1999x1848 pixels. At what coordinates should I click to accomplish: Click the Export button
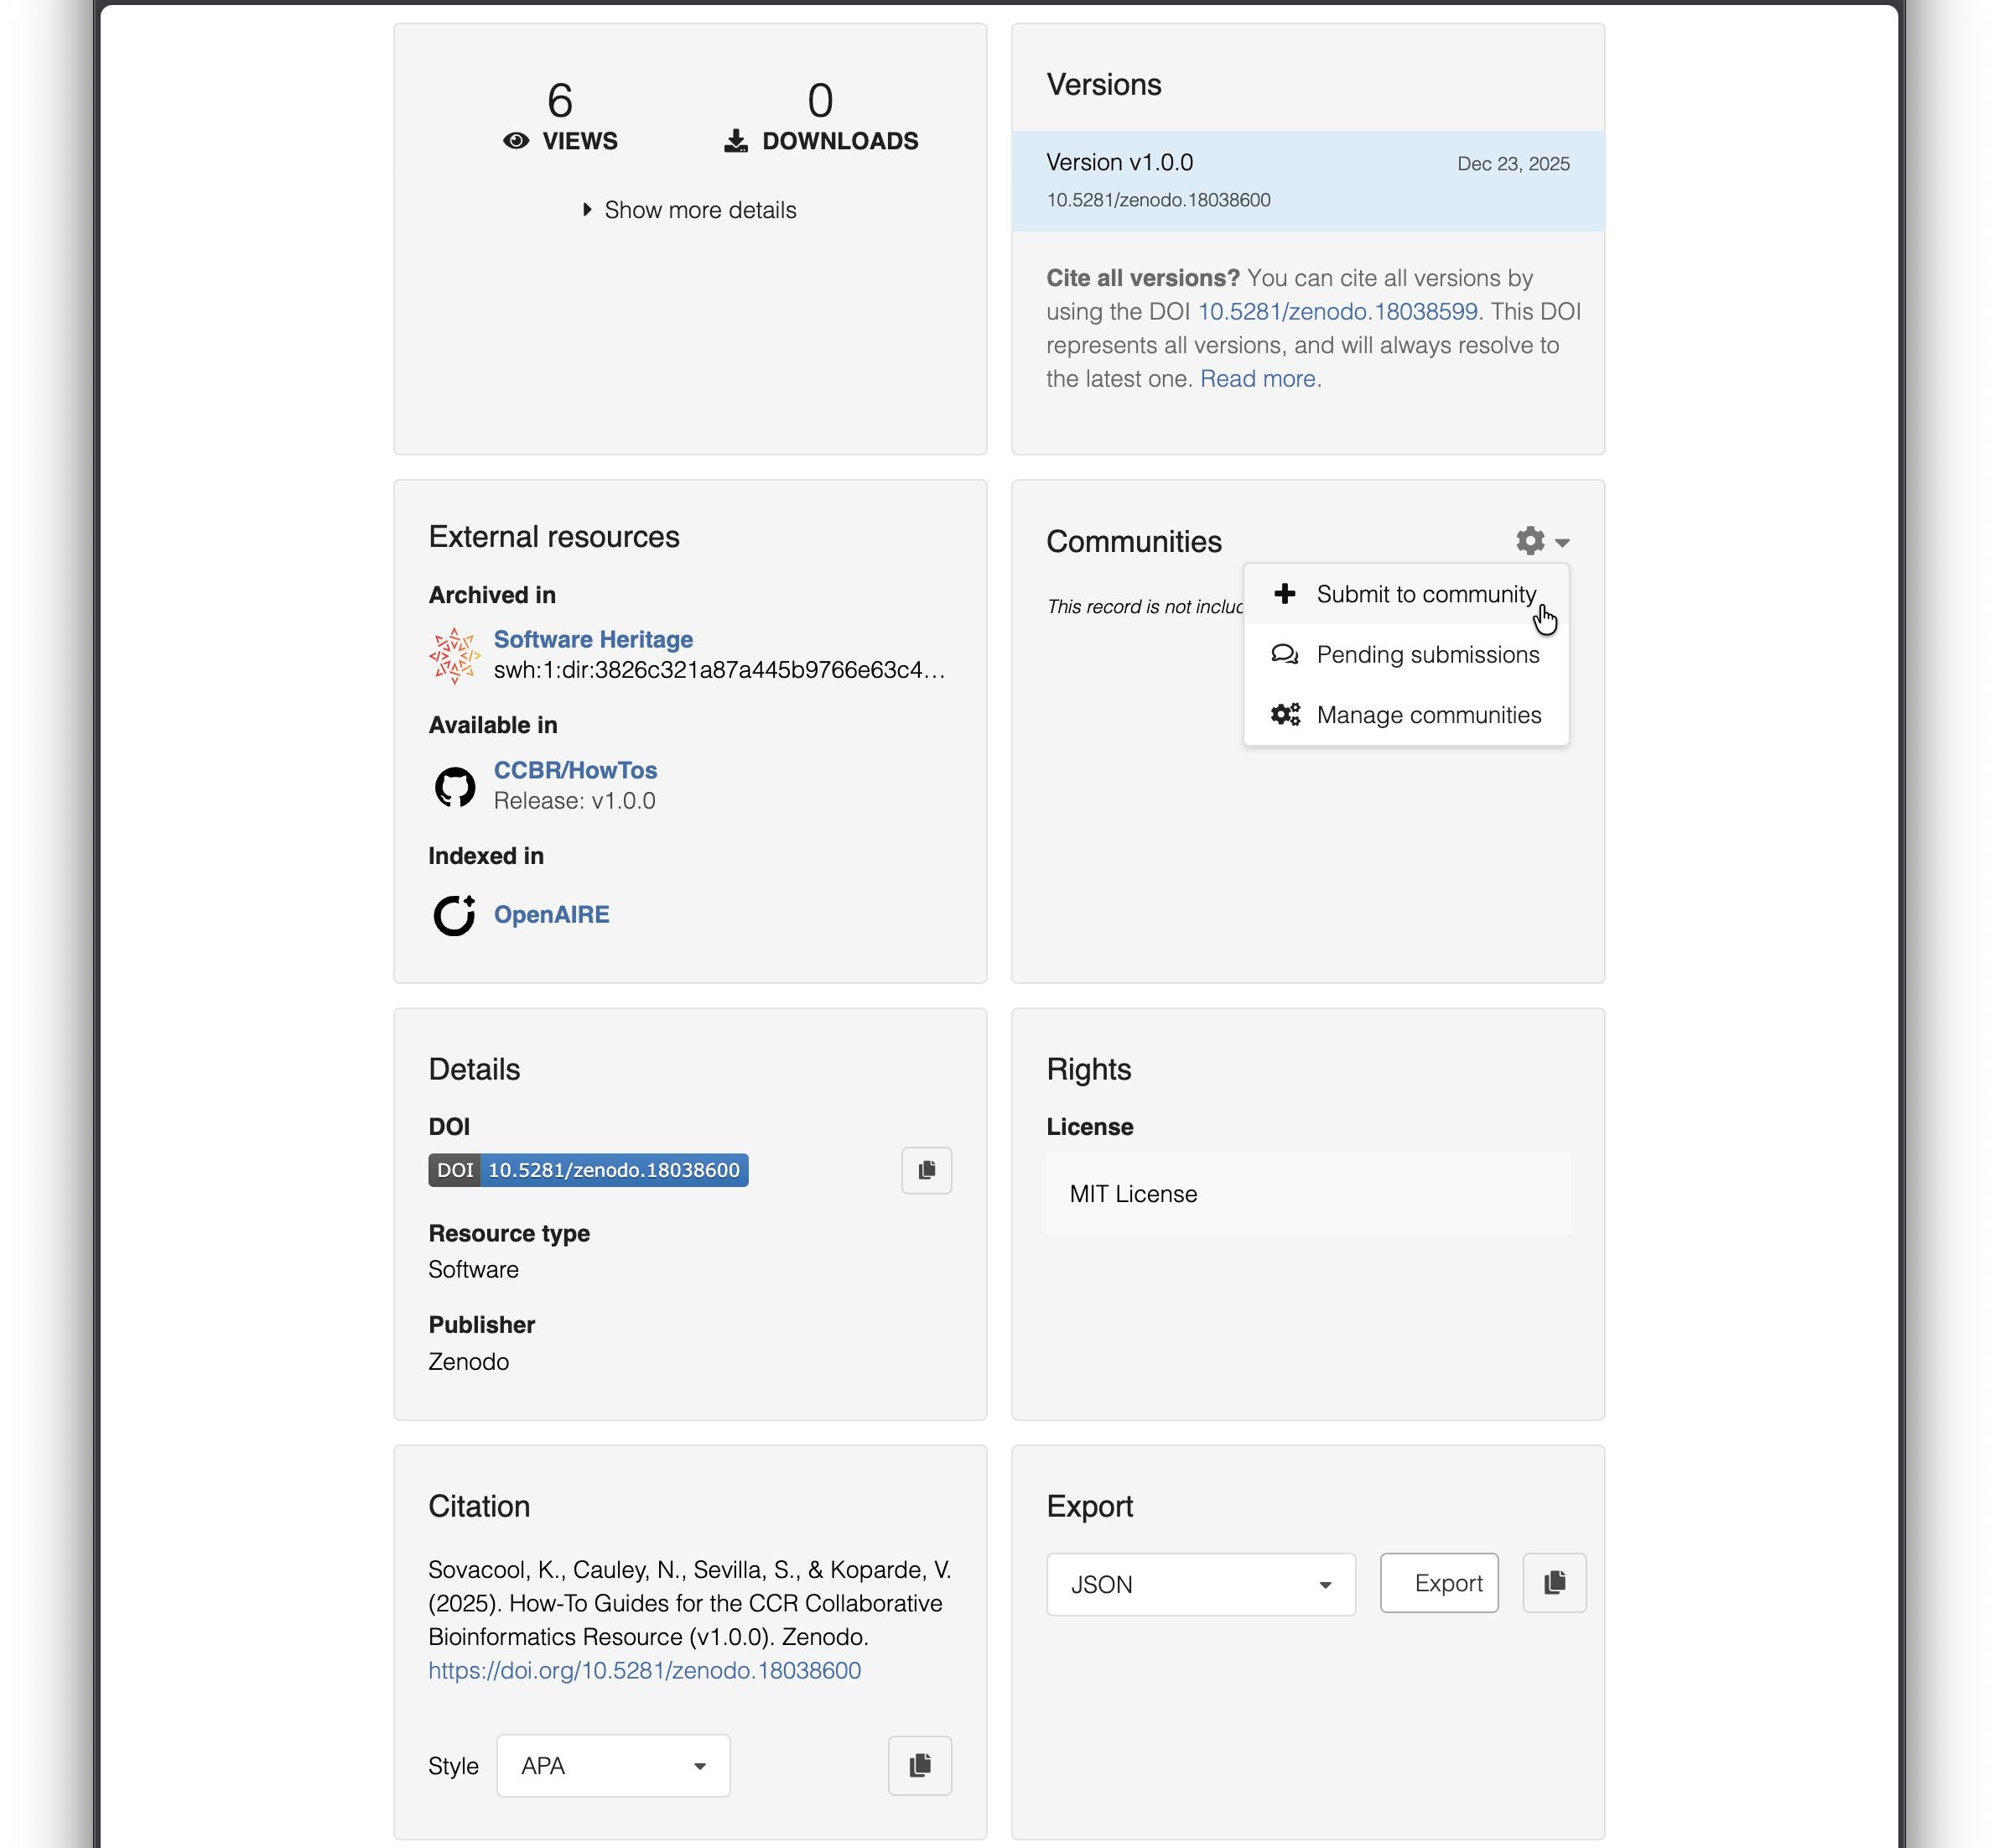(x=1438, y=1583)
